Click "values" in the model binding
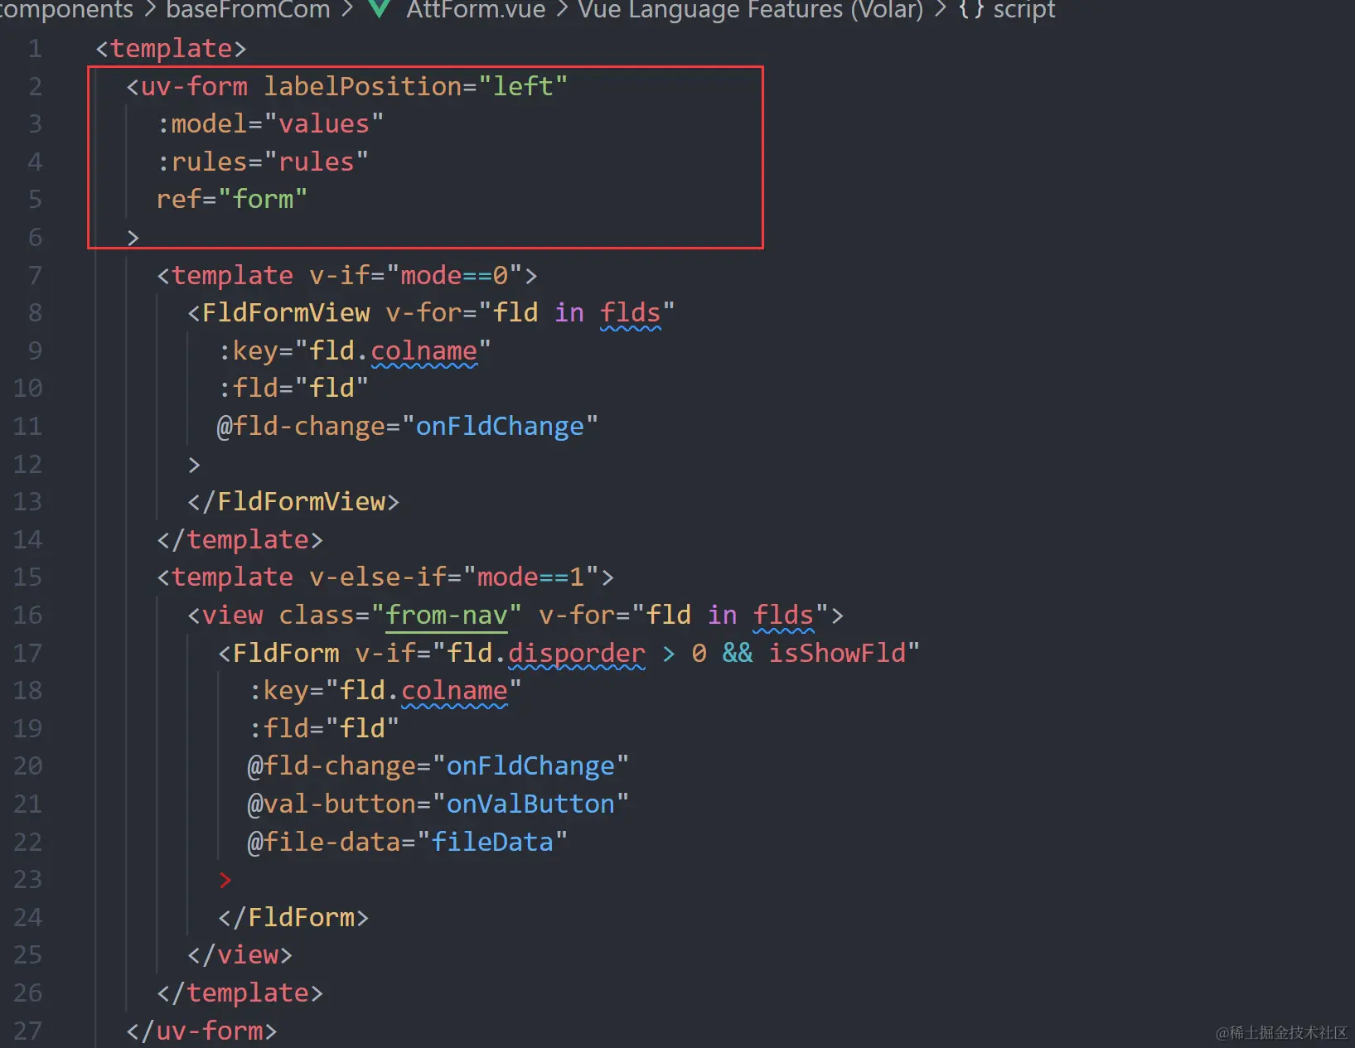 (324, 124)
